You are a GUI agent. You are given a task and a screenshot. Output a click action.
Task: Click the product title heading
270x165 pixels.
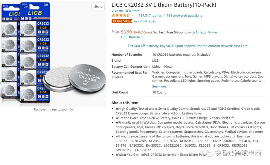tap(164, 5)
